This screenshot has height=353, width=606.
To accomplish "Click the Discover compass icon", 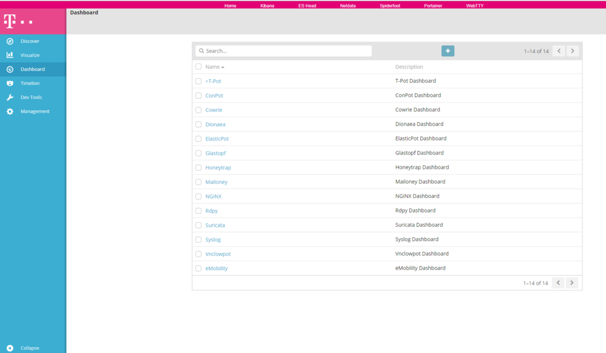I will pyautogui.click(x=10, y=41).
